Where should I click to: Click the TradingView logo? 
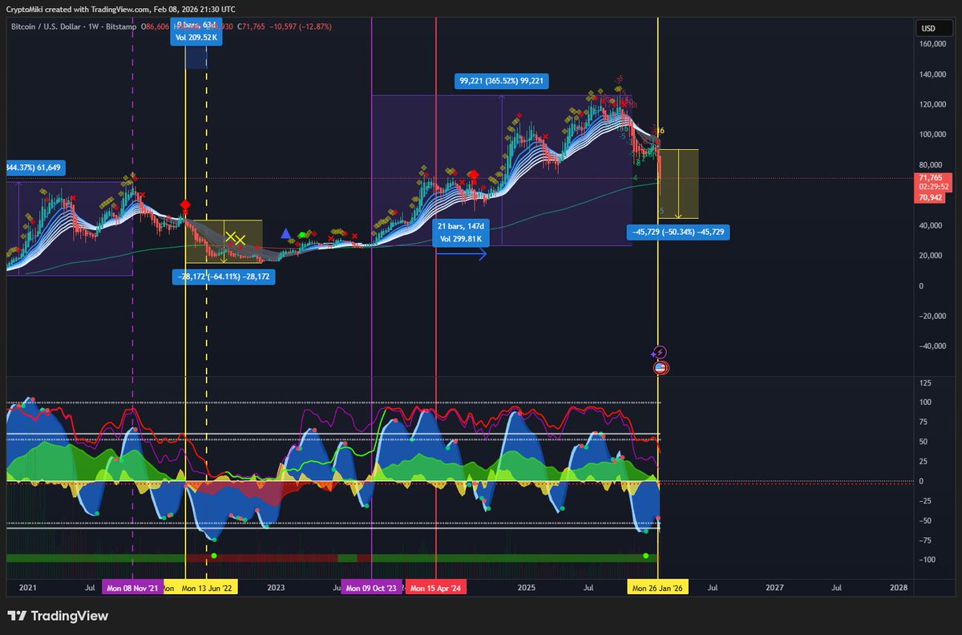point(58,617)
